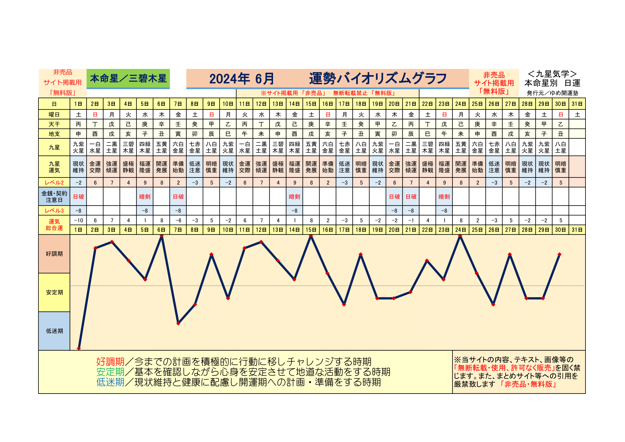
Task: Click the red 好調期 word in bottom legend
Action: (x=110, y=362)
